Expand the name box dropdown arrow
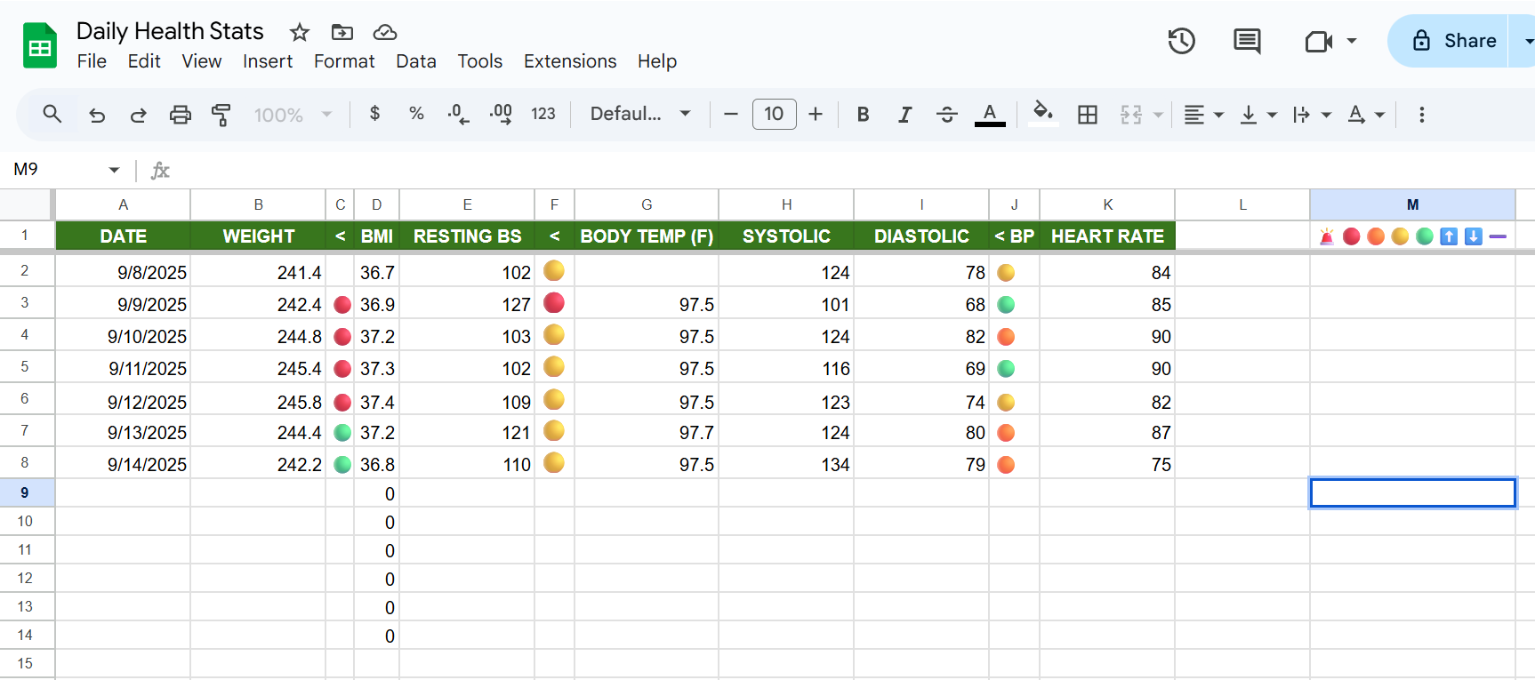Screen dimensions: 1535x680 [x=114, y=170]
